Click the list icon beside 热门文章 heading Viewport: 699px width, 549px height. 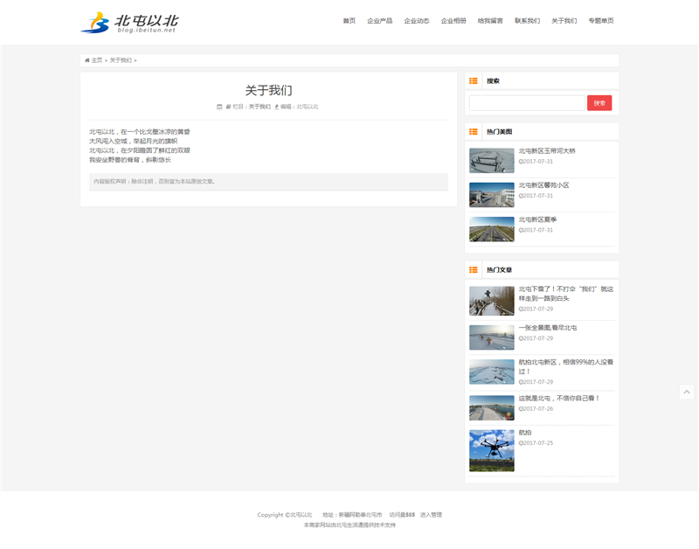(474, 270)
